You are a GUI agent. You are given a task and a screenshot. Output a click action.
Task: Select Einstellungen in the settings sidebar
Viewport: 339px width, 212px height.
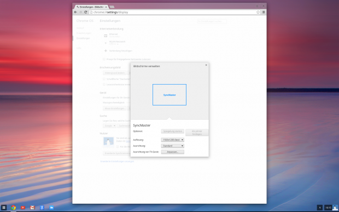[83, 38]
